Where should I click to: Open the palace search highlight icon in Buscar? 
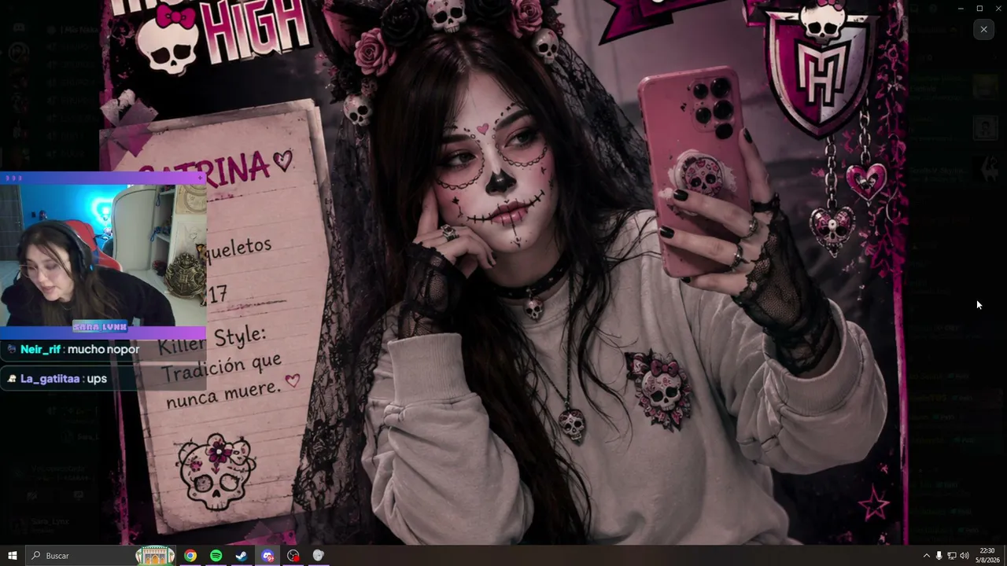coord(155,556)
